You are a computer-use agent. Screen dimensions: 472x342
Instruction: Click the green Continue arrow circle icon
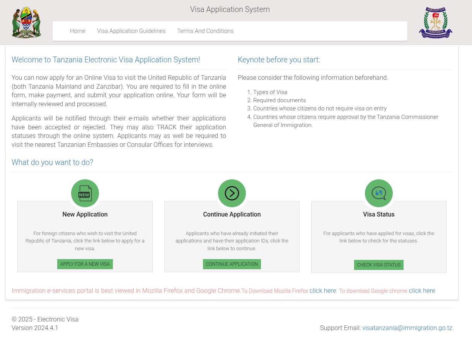232,193
